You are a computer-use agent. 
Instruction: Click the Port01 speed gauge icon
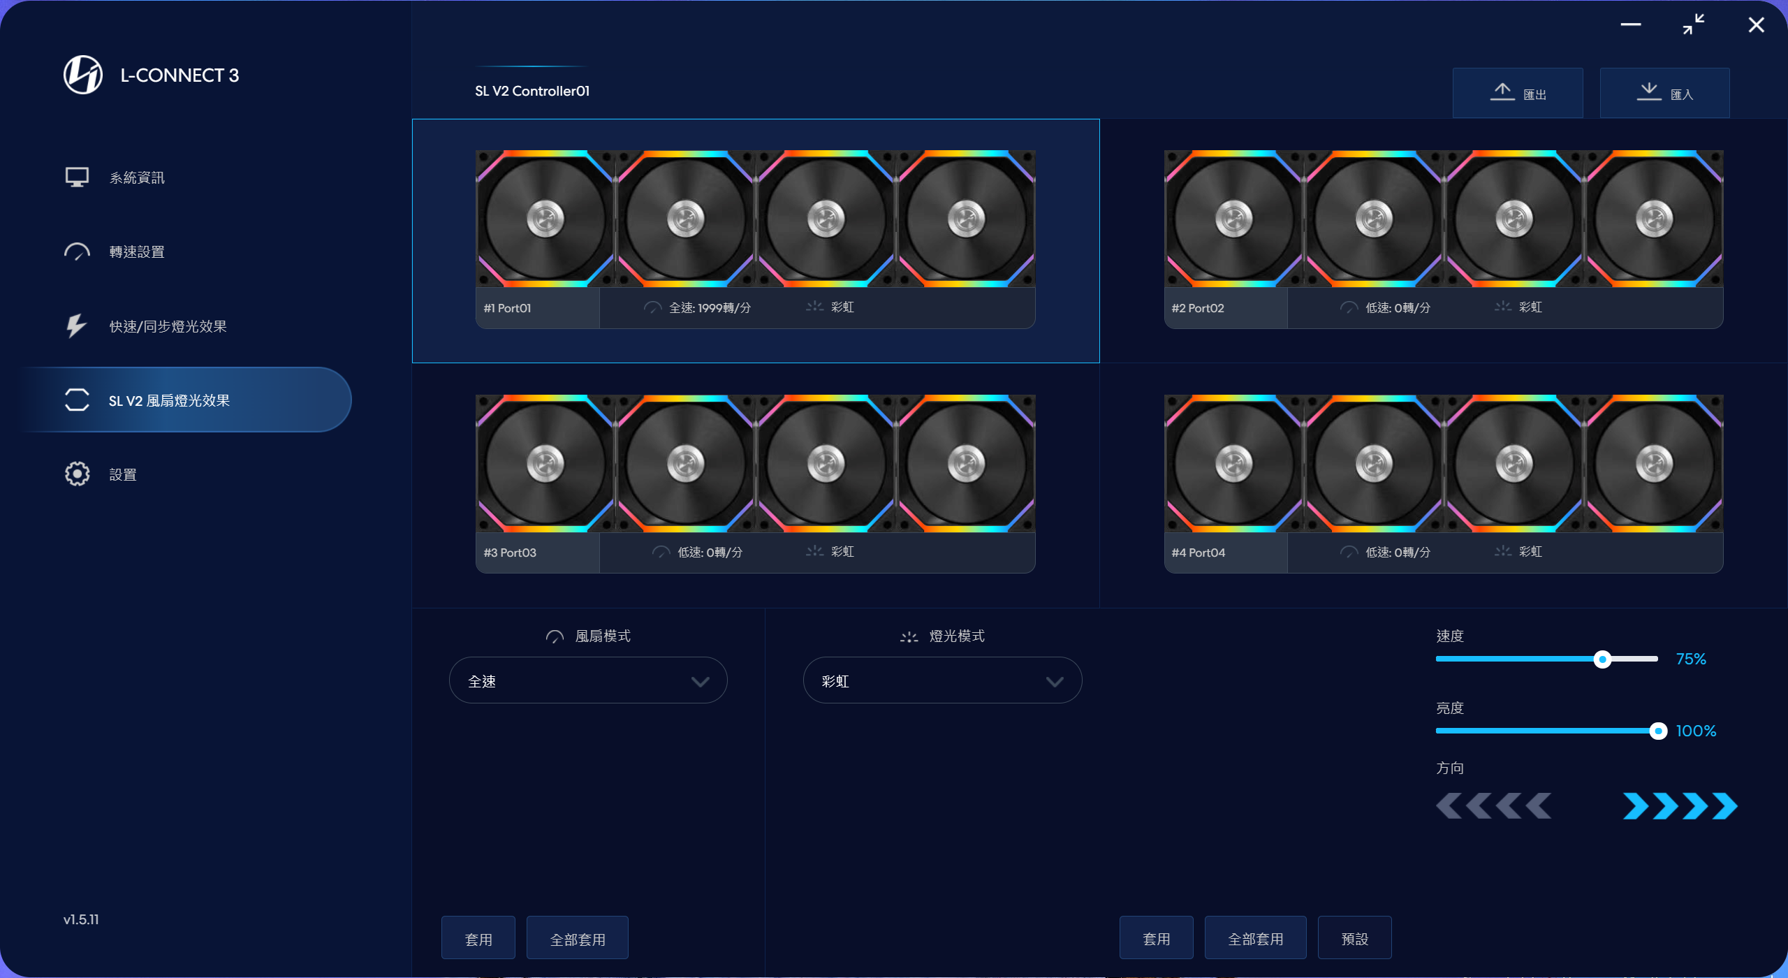(x=652, y=307)
